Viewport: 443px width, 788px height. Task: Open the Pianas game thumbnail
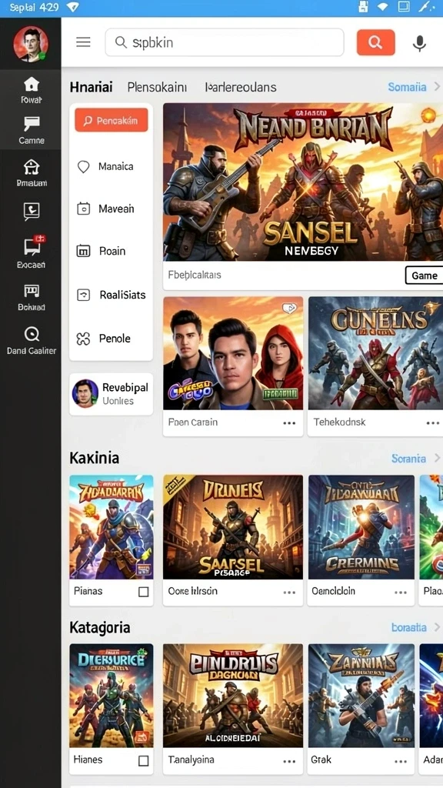click(x=112, y=527)
